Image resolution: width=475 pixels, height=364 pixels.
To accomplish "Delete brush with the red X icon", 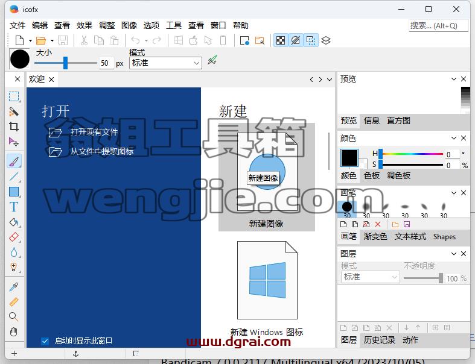I will (377, 224).
